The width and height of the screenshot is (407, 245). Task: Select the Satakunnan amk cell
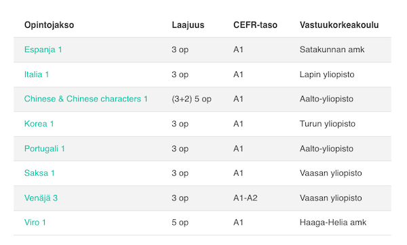[332, 49]
